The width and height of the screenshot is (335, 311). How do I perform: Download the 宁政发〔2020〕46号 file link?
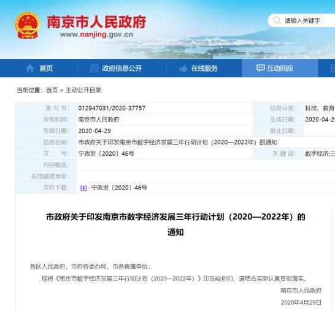tap(119, 188)
